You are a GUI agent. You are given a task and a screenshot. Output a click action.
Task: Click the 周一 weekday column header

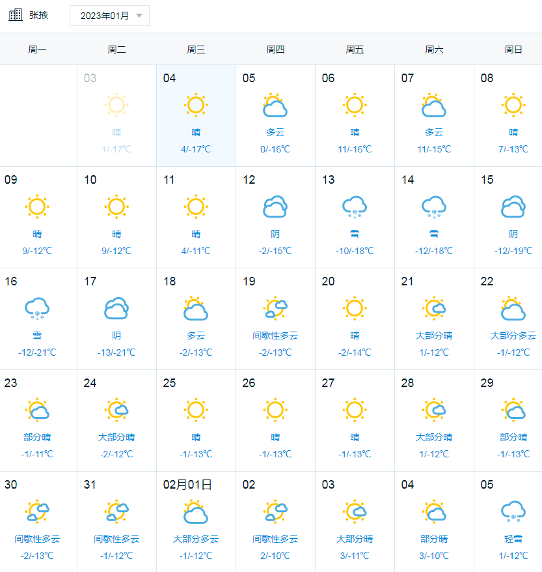click(37, 48)
